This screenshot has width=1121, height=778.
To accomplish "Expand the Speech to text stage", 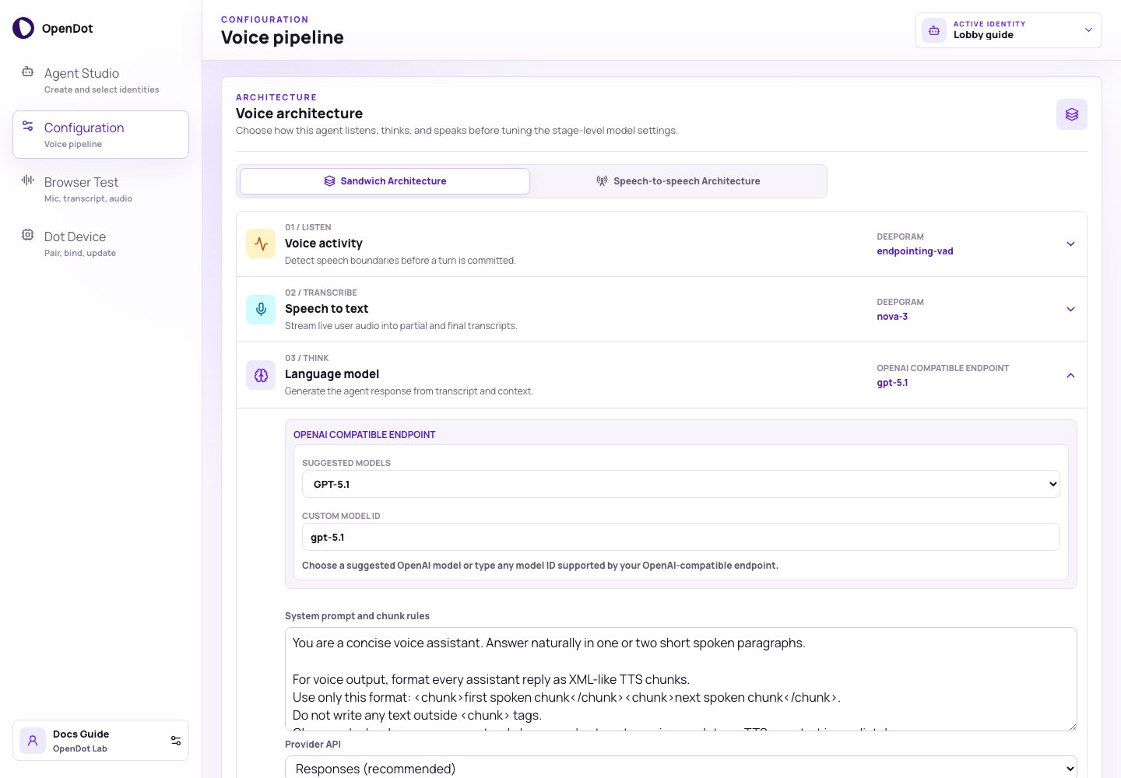I will click(x=1070, y=310).
